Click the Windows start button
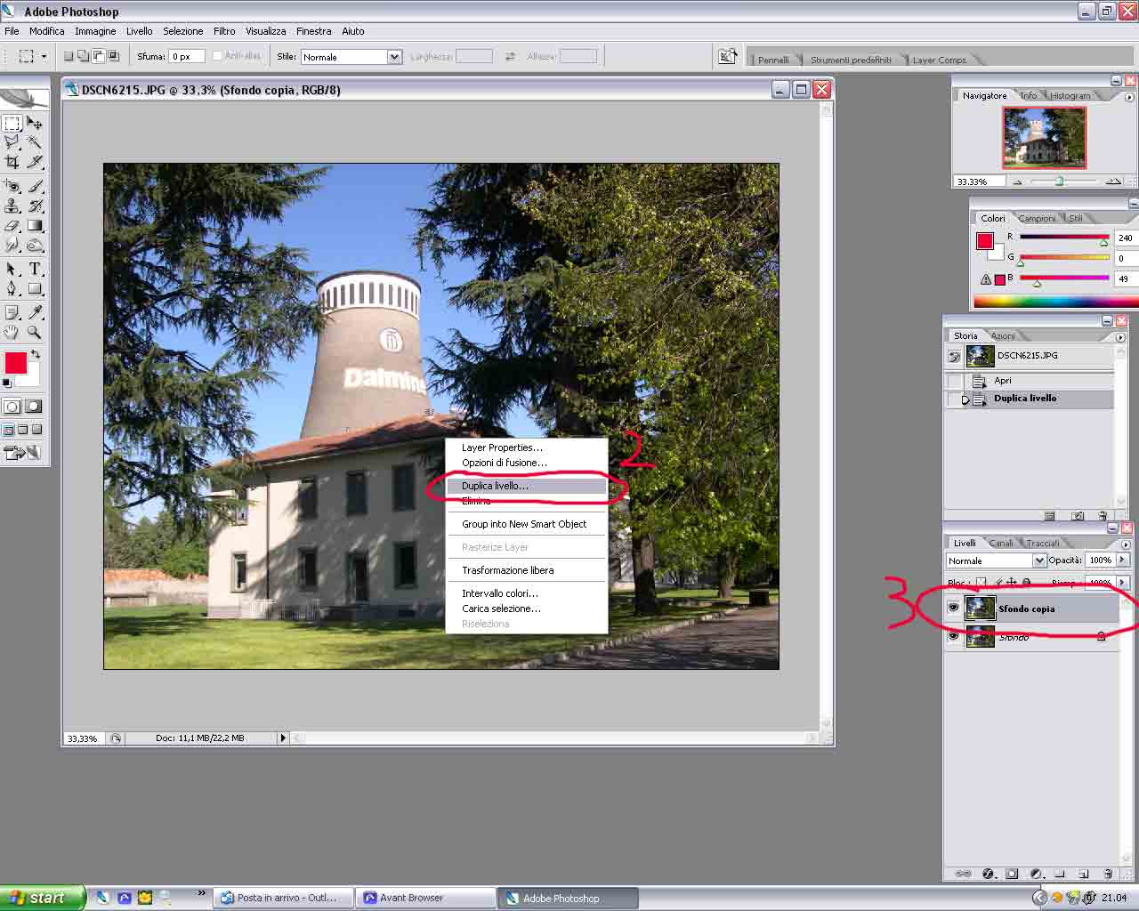Viewport: 1139px width, 911px height. point(42,898)
